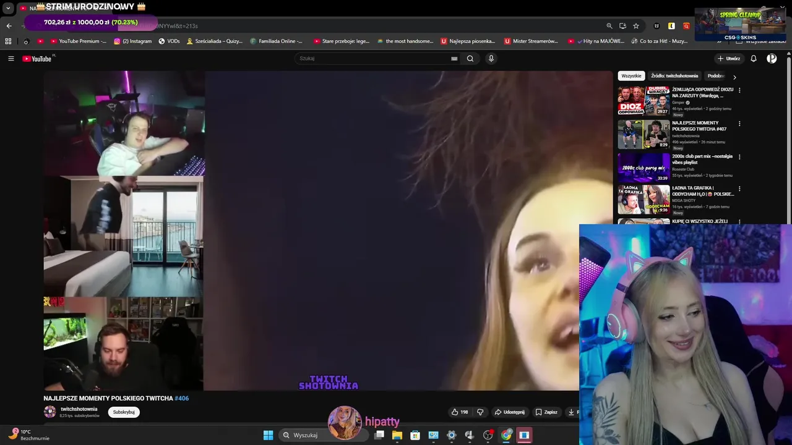Select the Wszystkie filter chip
The width and height of the screenshot is (792, 445).
(631, 76)
